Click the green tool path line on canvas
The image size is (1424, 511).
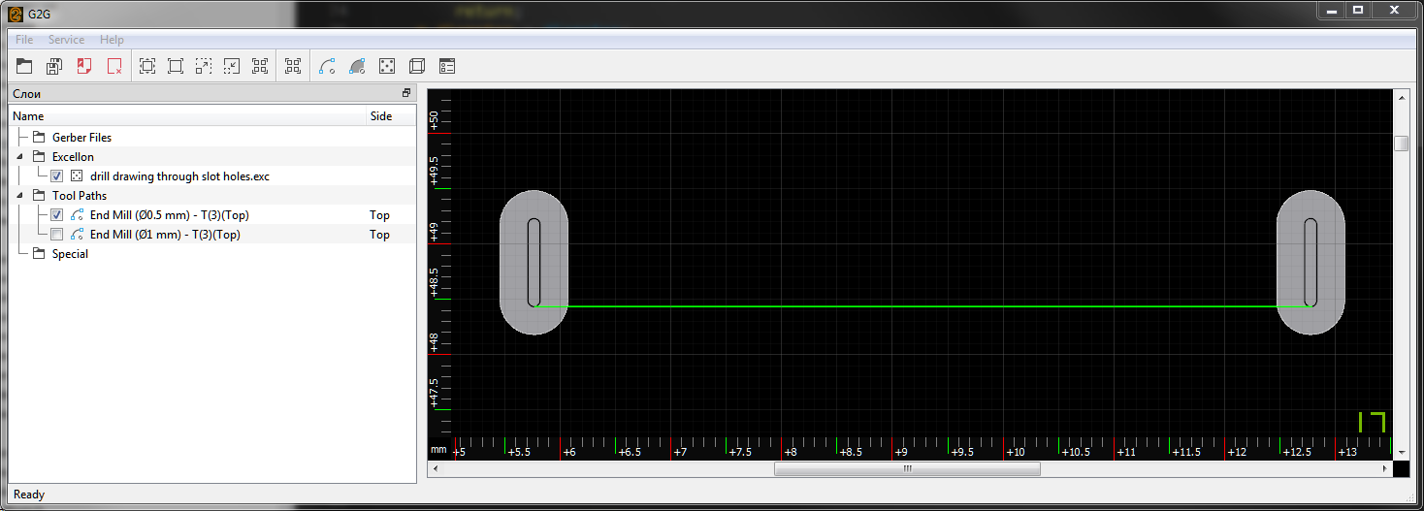click(x=922, y=306)
